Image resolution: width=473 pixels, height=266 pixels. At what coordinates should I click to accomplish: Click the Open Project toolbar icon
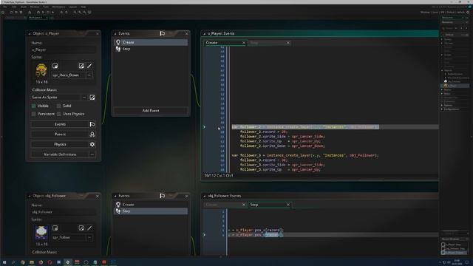[16, 13]
